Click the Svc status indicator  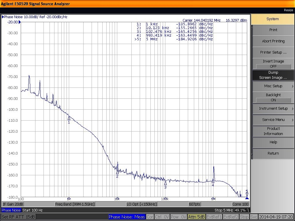coord(254,217)
